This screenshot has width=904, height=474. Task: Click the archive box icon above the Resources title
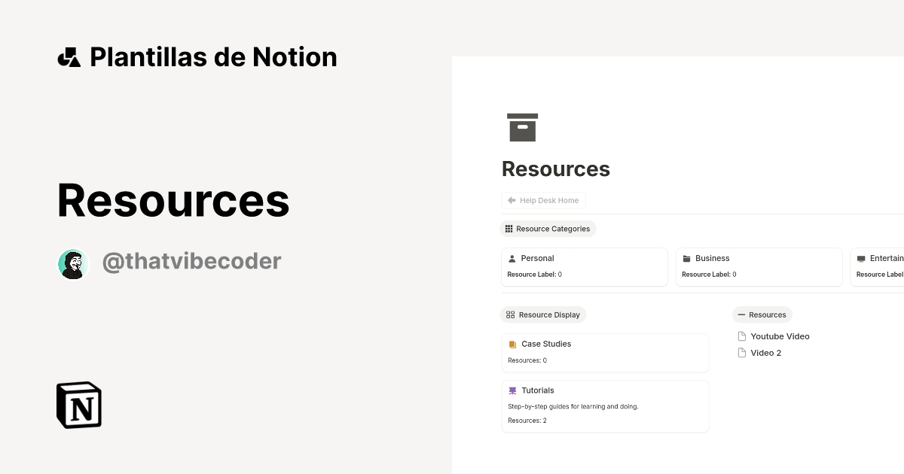coord(523,126)
